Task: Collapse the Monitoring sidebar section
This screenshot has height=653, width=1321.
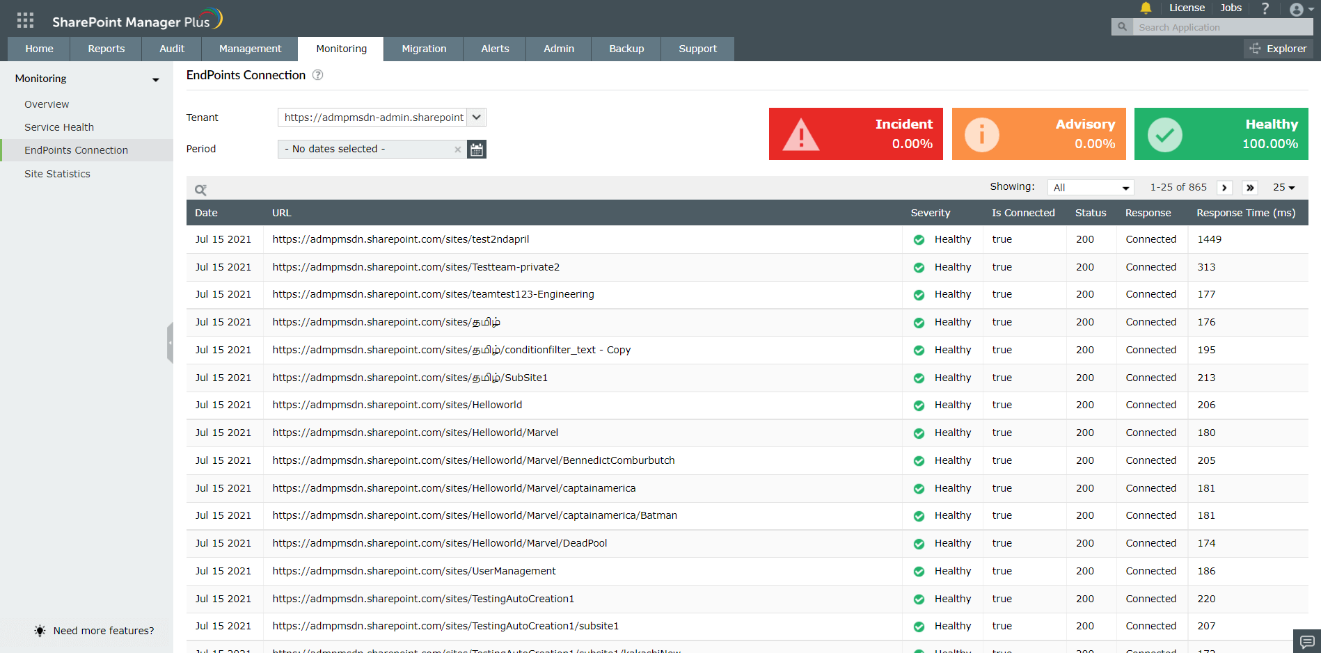Action: (x=155, y=79)
